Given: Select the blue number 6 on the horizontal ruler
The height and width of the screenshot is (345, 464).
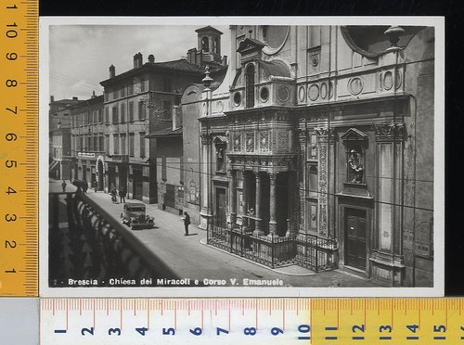Looking at the screenshot, I should (196, 331).
